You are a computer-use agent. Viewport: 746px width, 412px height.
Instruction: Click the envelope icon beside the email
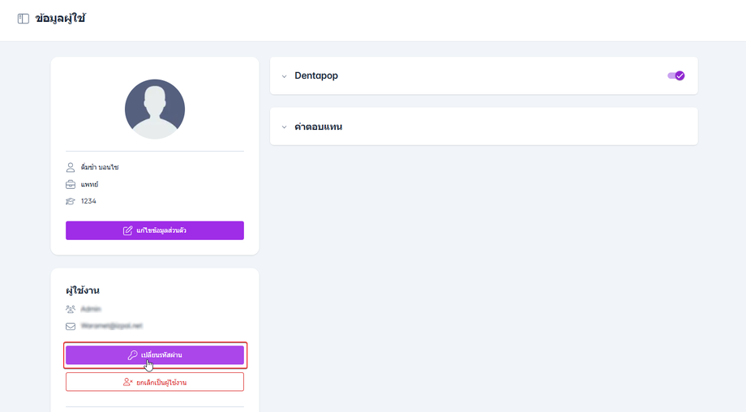point(71,326)
